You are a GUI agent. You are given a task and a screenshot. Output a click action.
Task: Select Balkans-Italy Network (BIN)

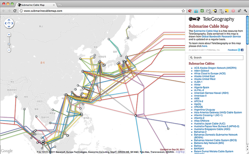click(x=209, y=143)
